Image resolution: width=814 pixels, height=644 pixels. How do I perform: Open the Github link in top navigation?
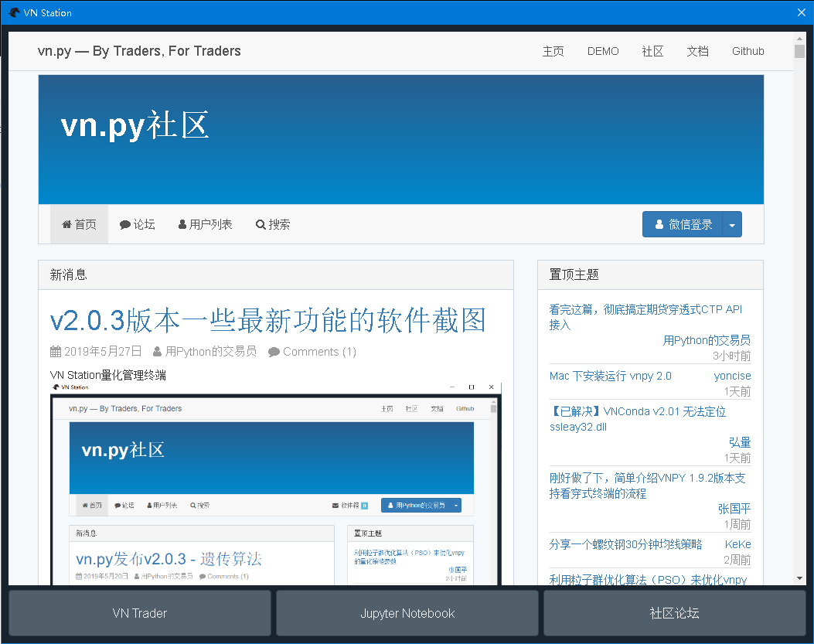(x=748, y=51)
